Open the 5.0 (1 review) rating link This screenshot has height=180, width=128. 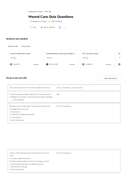[57, 21]
